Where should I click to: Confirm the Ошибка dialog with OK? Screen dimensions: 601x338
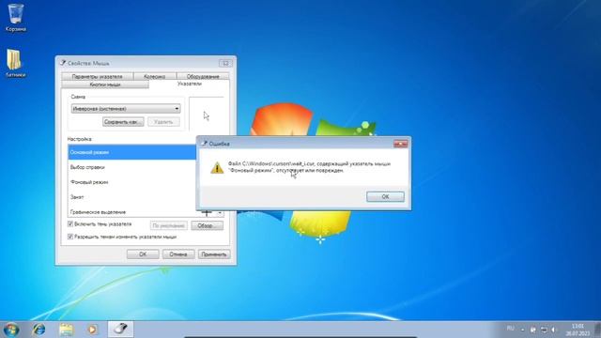coord(385,196)
